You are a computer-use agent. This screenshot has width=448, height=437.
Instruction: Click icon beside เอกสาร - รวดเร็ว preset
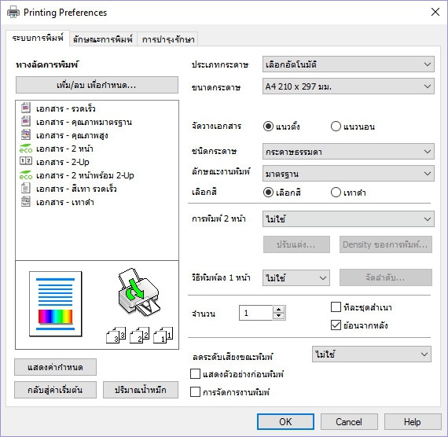26,108
